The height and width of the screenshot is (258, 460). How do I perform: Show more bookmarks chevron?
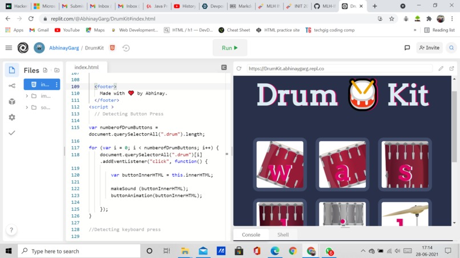point(415,30)
